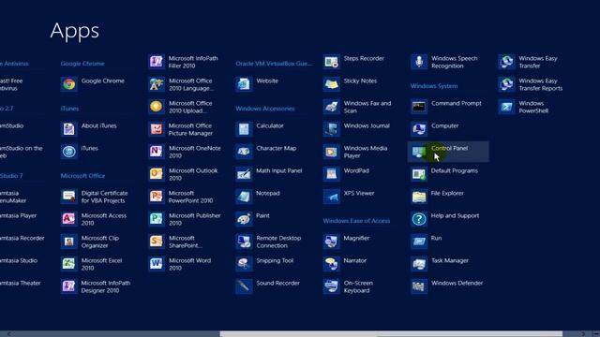
Task: Open Default Programs icon
Action: [x=419, y=174]
